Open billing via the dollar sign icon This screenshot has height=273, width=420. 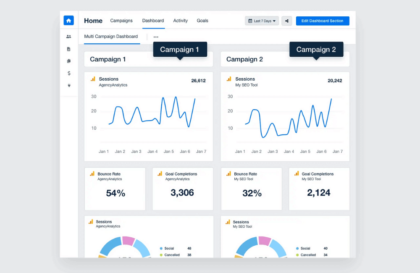coord(69,73)
